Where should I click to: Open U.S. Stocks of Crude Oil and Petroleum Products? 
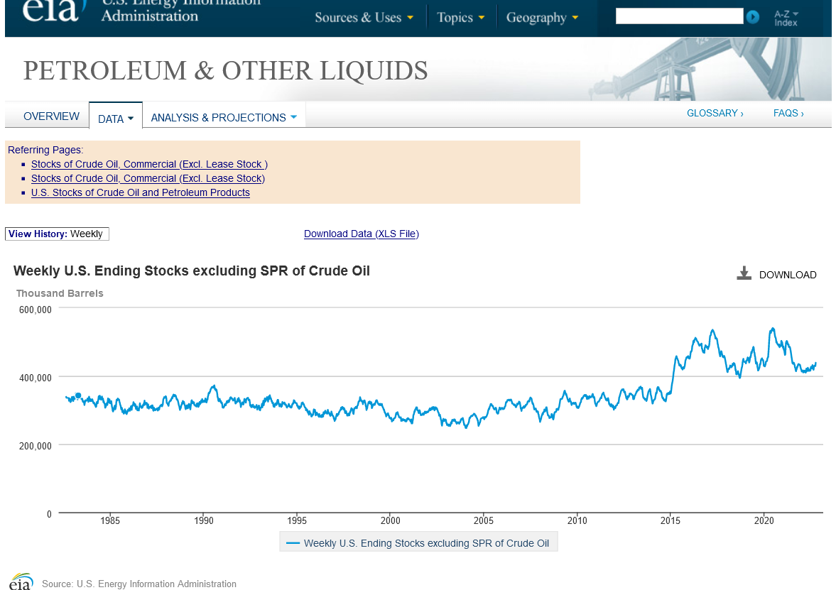pyautogui.click(x=140, y=192)
